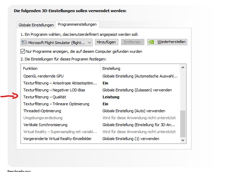This screenshot has width=230, height=172.
Task: Select Texturfilterung – Anisotrope Abtastoptimierung row
Action: [x=100, y=83]
